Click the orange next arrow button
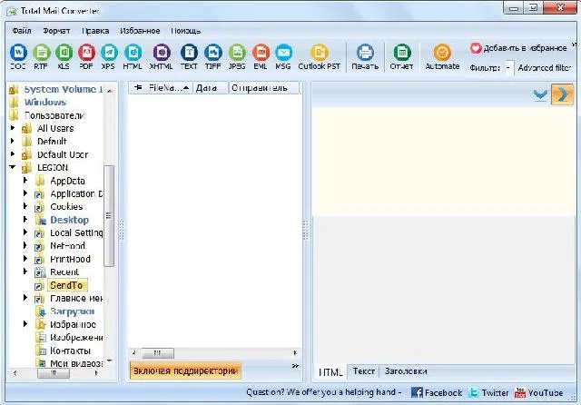Screen dimensions: 581x405 (x=562, y=94)
